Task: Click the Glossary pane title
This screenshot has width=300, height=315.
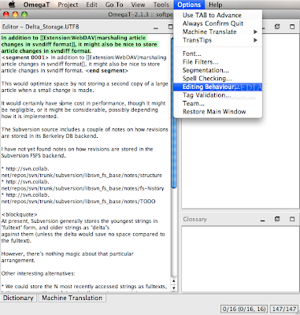Action: (194, 219)
